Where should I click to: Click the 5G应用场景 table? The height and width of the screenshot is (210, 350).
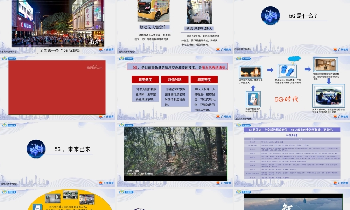292,157
